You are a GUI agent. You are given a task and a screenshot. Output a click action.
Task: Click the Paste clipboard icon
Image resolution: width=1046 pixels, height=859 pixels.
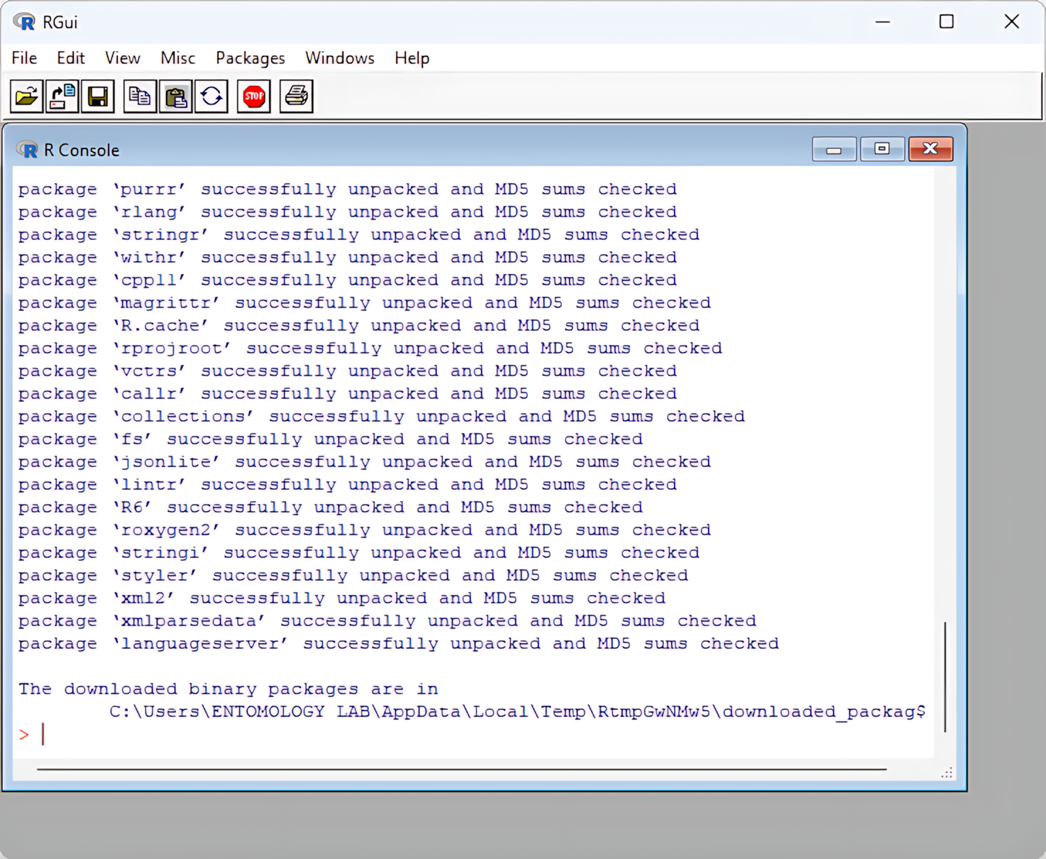[x=175, y=96]
